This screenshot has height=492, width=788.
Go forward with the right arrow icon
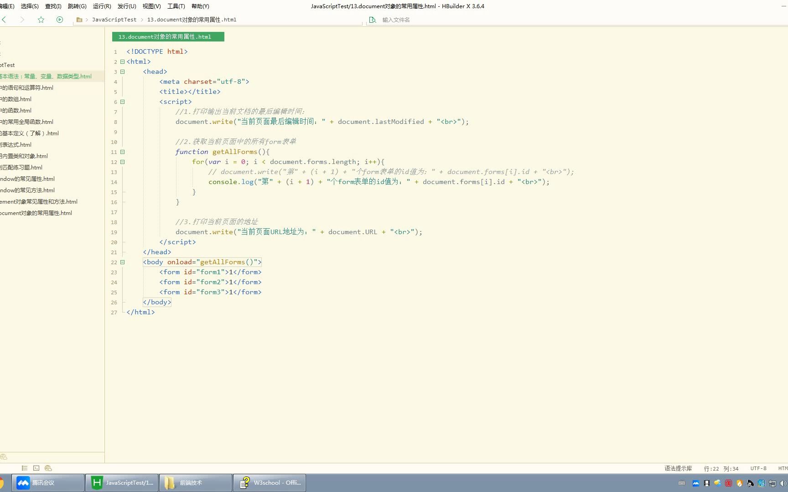pos(22,20)
